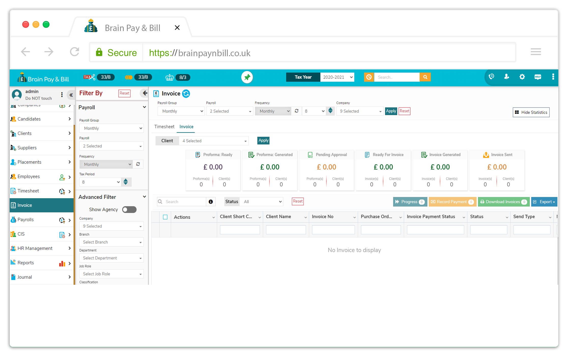Click CIS document shortcut icon
Image resolution: width=568 pixels, height=358 pixels.
tap(62, 235)
